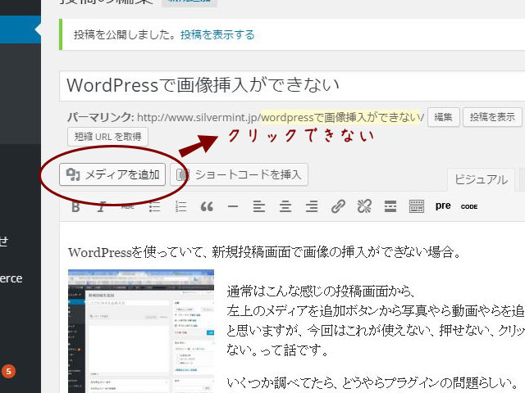The width and height of the screenshot is (525, 393).
Task: Click the text line 通常はこんな感じの投稿画面から
Action: 321,291
